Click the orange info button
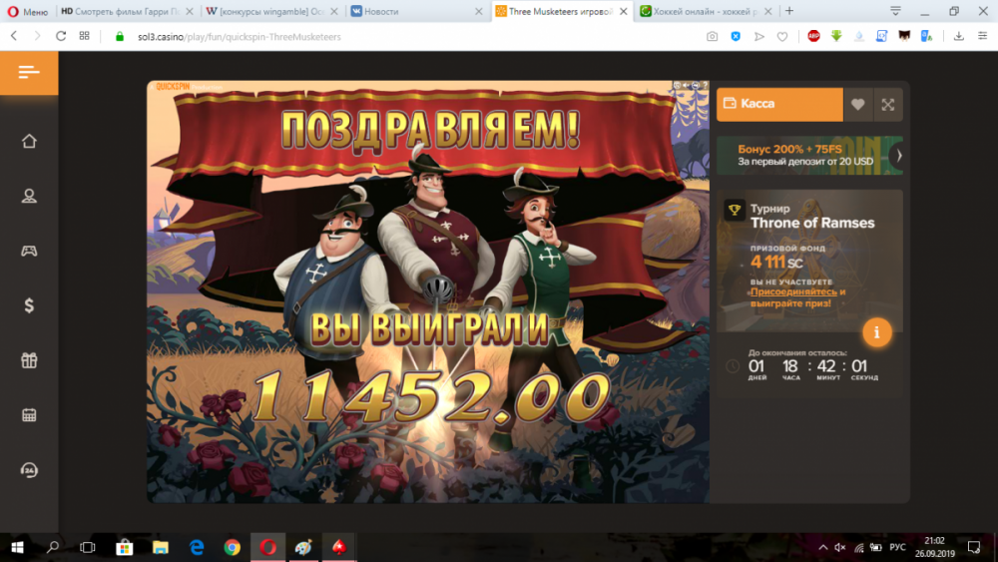 pyautogui.click(x=876, y=332)
